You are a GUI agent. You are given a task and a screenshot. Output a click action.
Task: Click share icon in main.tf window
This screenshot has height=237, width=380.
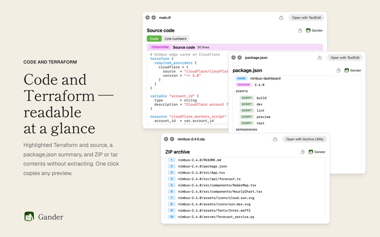click(281, 18)
